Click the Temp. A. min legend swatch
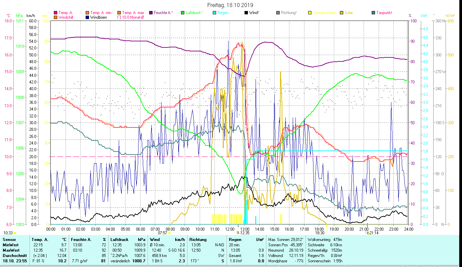Viewport: 462px width, 267px height. coord(87,13)
